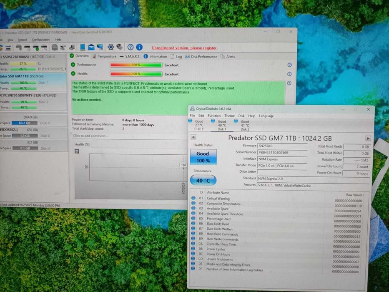Open Hard Disk Sentinel settings gear icon
Image resolution: width=389 pixels, height=292 pixels.
coord(110,47)
